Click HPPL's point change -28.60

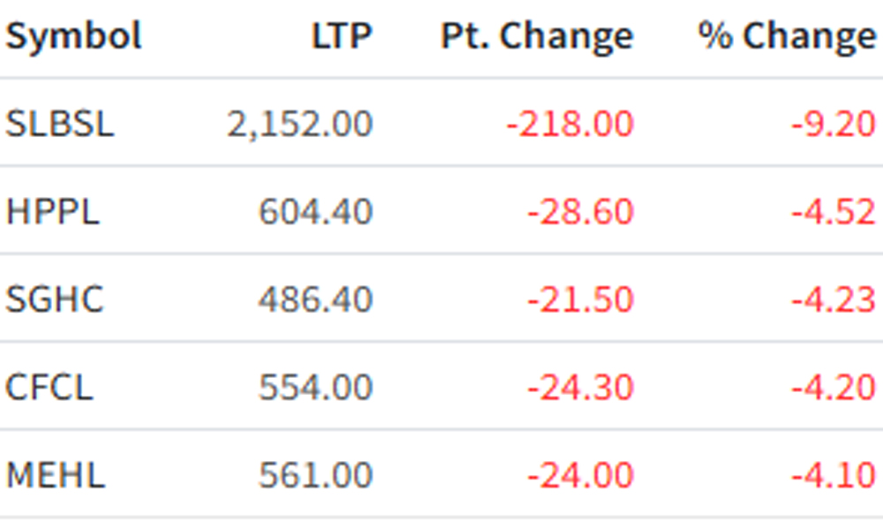tap(581, 212)
